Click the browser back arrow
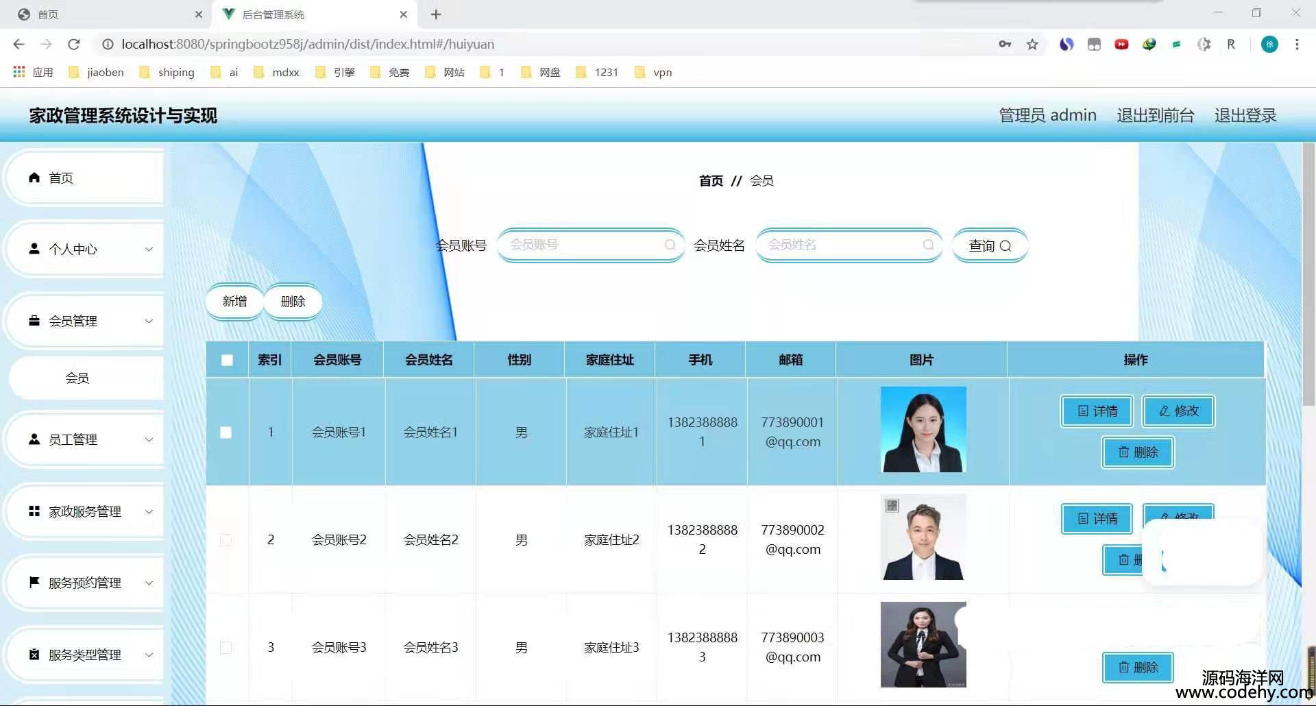Screen dimensions: 1316x706 [19, 45]
